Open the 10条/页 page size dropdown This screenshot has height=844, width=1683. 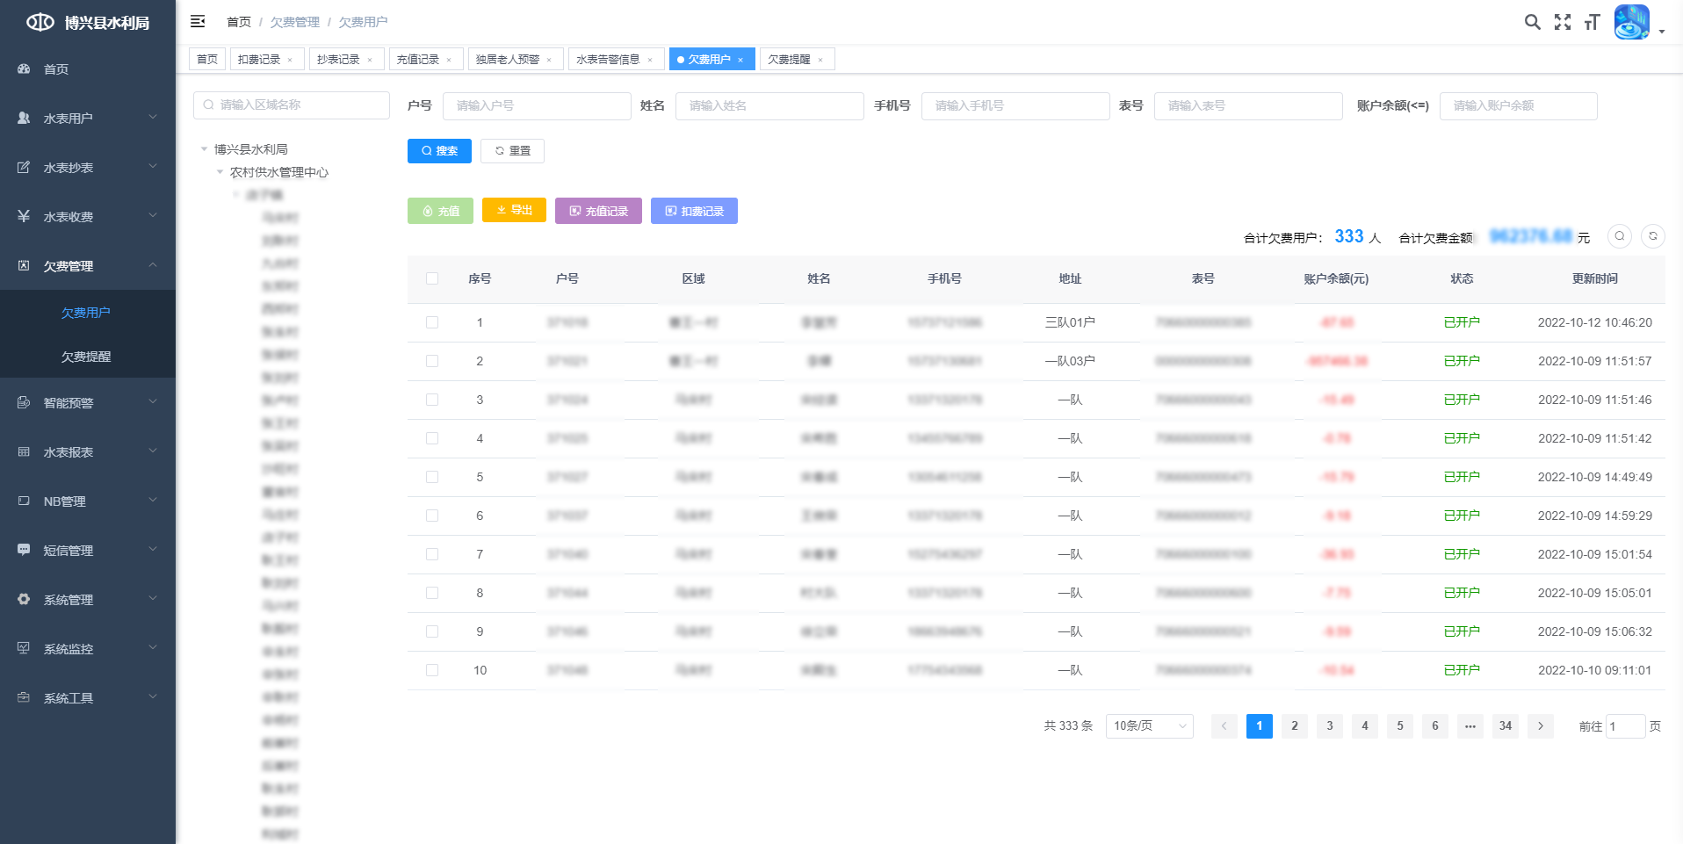(x=1149, y=725)
